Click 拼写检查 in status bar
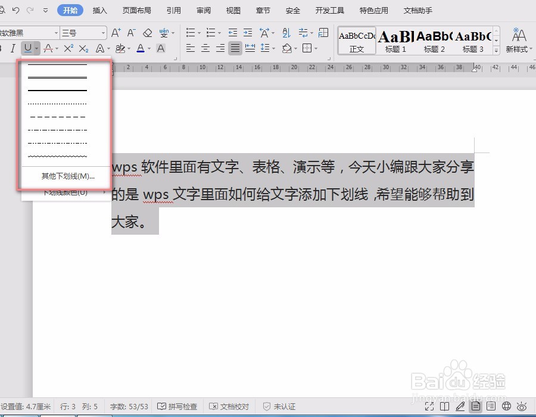This screenshot has width=536, height=417. [x=177, y=407]
